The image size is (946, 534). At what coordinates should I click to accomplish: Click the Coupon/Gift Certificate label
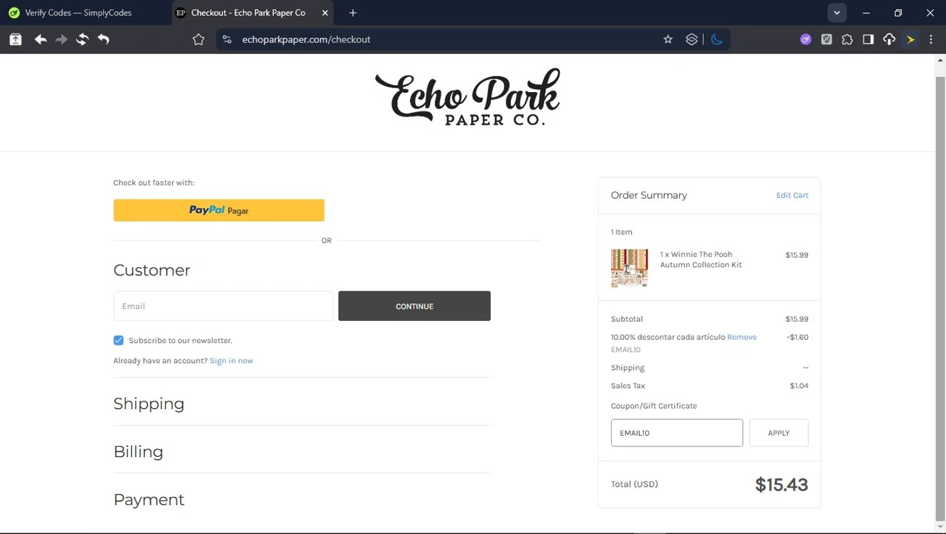point(654,406)
